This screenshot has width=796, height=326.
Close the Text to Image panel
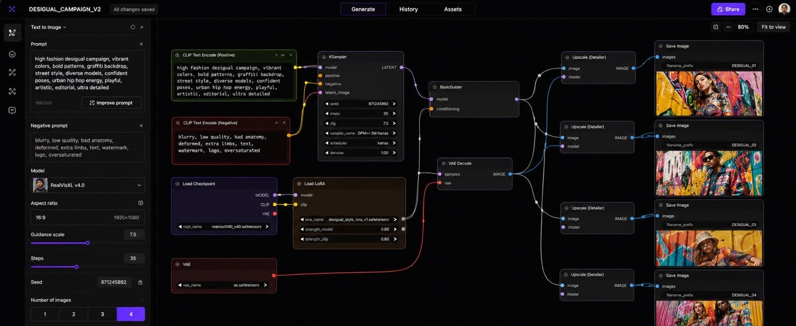tap(142, 27)
